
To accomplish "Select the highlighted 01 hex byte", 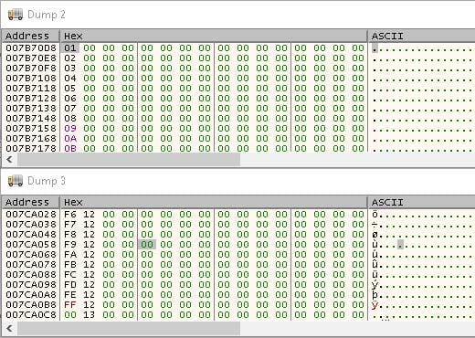I will pyautogui.click(x=70, y=48).
